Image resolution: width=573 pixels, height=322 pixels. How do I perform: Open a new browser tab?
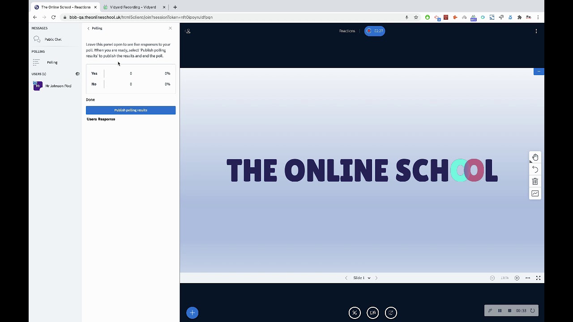pos(175,7)
